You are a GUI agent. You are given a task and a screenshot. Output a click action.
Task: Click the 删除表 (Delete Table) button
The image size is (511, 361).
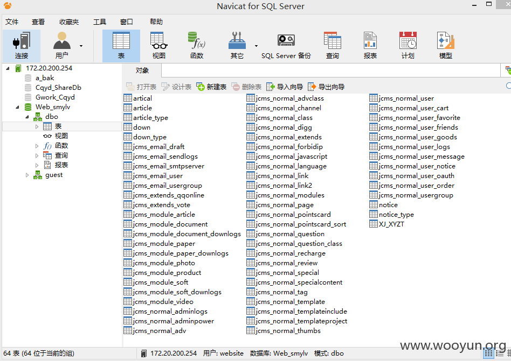[x=246, y=87]
